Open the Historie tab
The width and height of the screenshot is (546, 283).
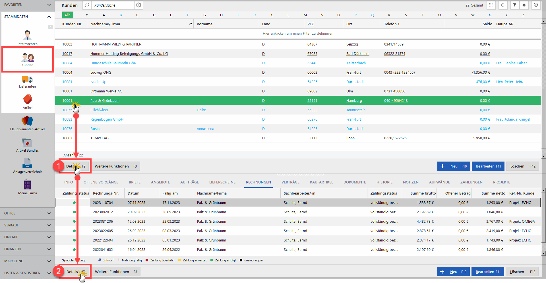[384, 182]
